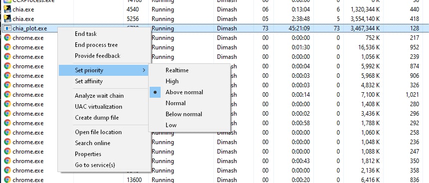Click the 1,320,344 K memory value

coord(365,9)
